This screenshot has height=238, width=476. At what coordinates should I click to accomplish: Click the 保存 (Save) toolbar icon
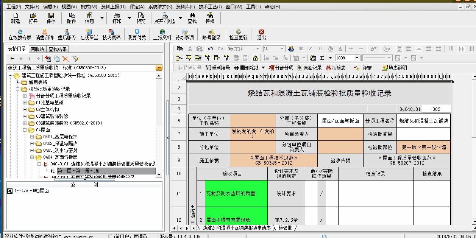point(51,18)
